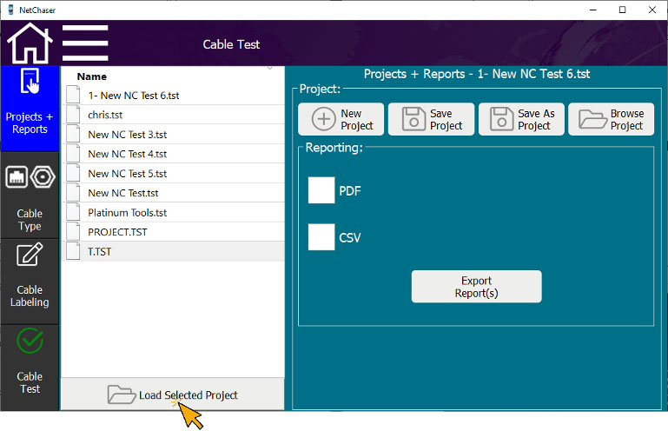This screenshot has width=668, height=431.
Task: Select New NC Test 4.tst file
Action: click(x=127, y=154)
